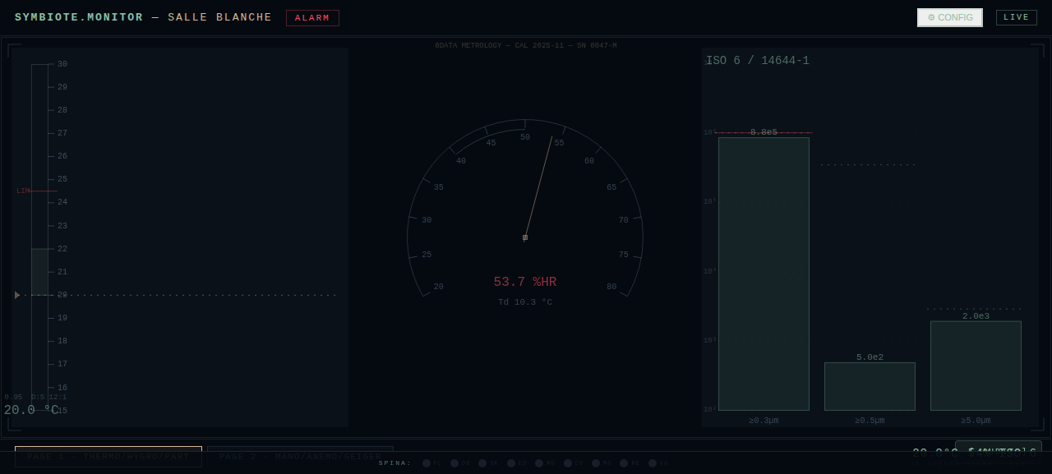Viewport: 1052px width, 474px height.
Task: Click the SPINA FL status dot
Action: click(427, 463)
